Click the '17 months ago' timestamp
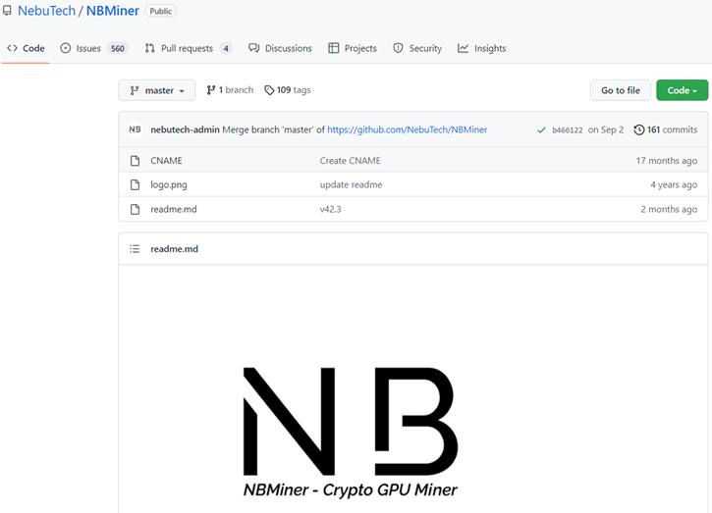The width and height of the screenshot is (712, 513). point(666,161)
